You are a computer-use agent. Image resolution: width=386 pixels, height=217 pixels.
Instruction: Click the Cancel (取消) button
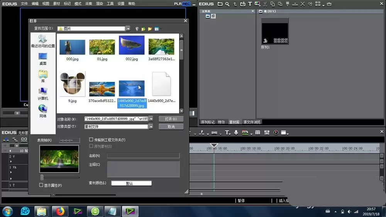pyautogui.click(x=171, y=127)
